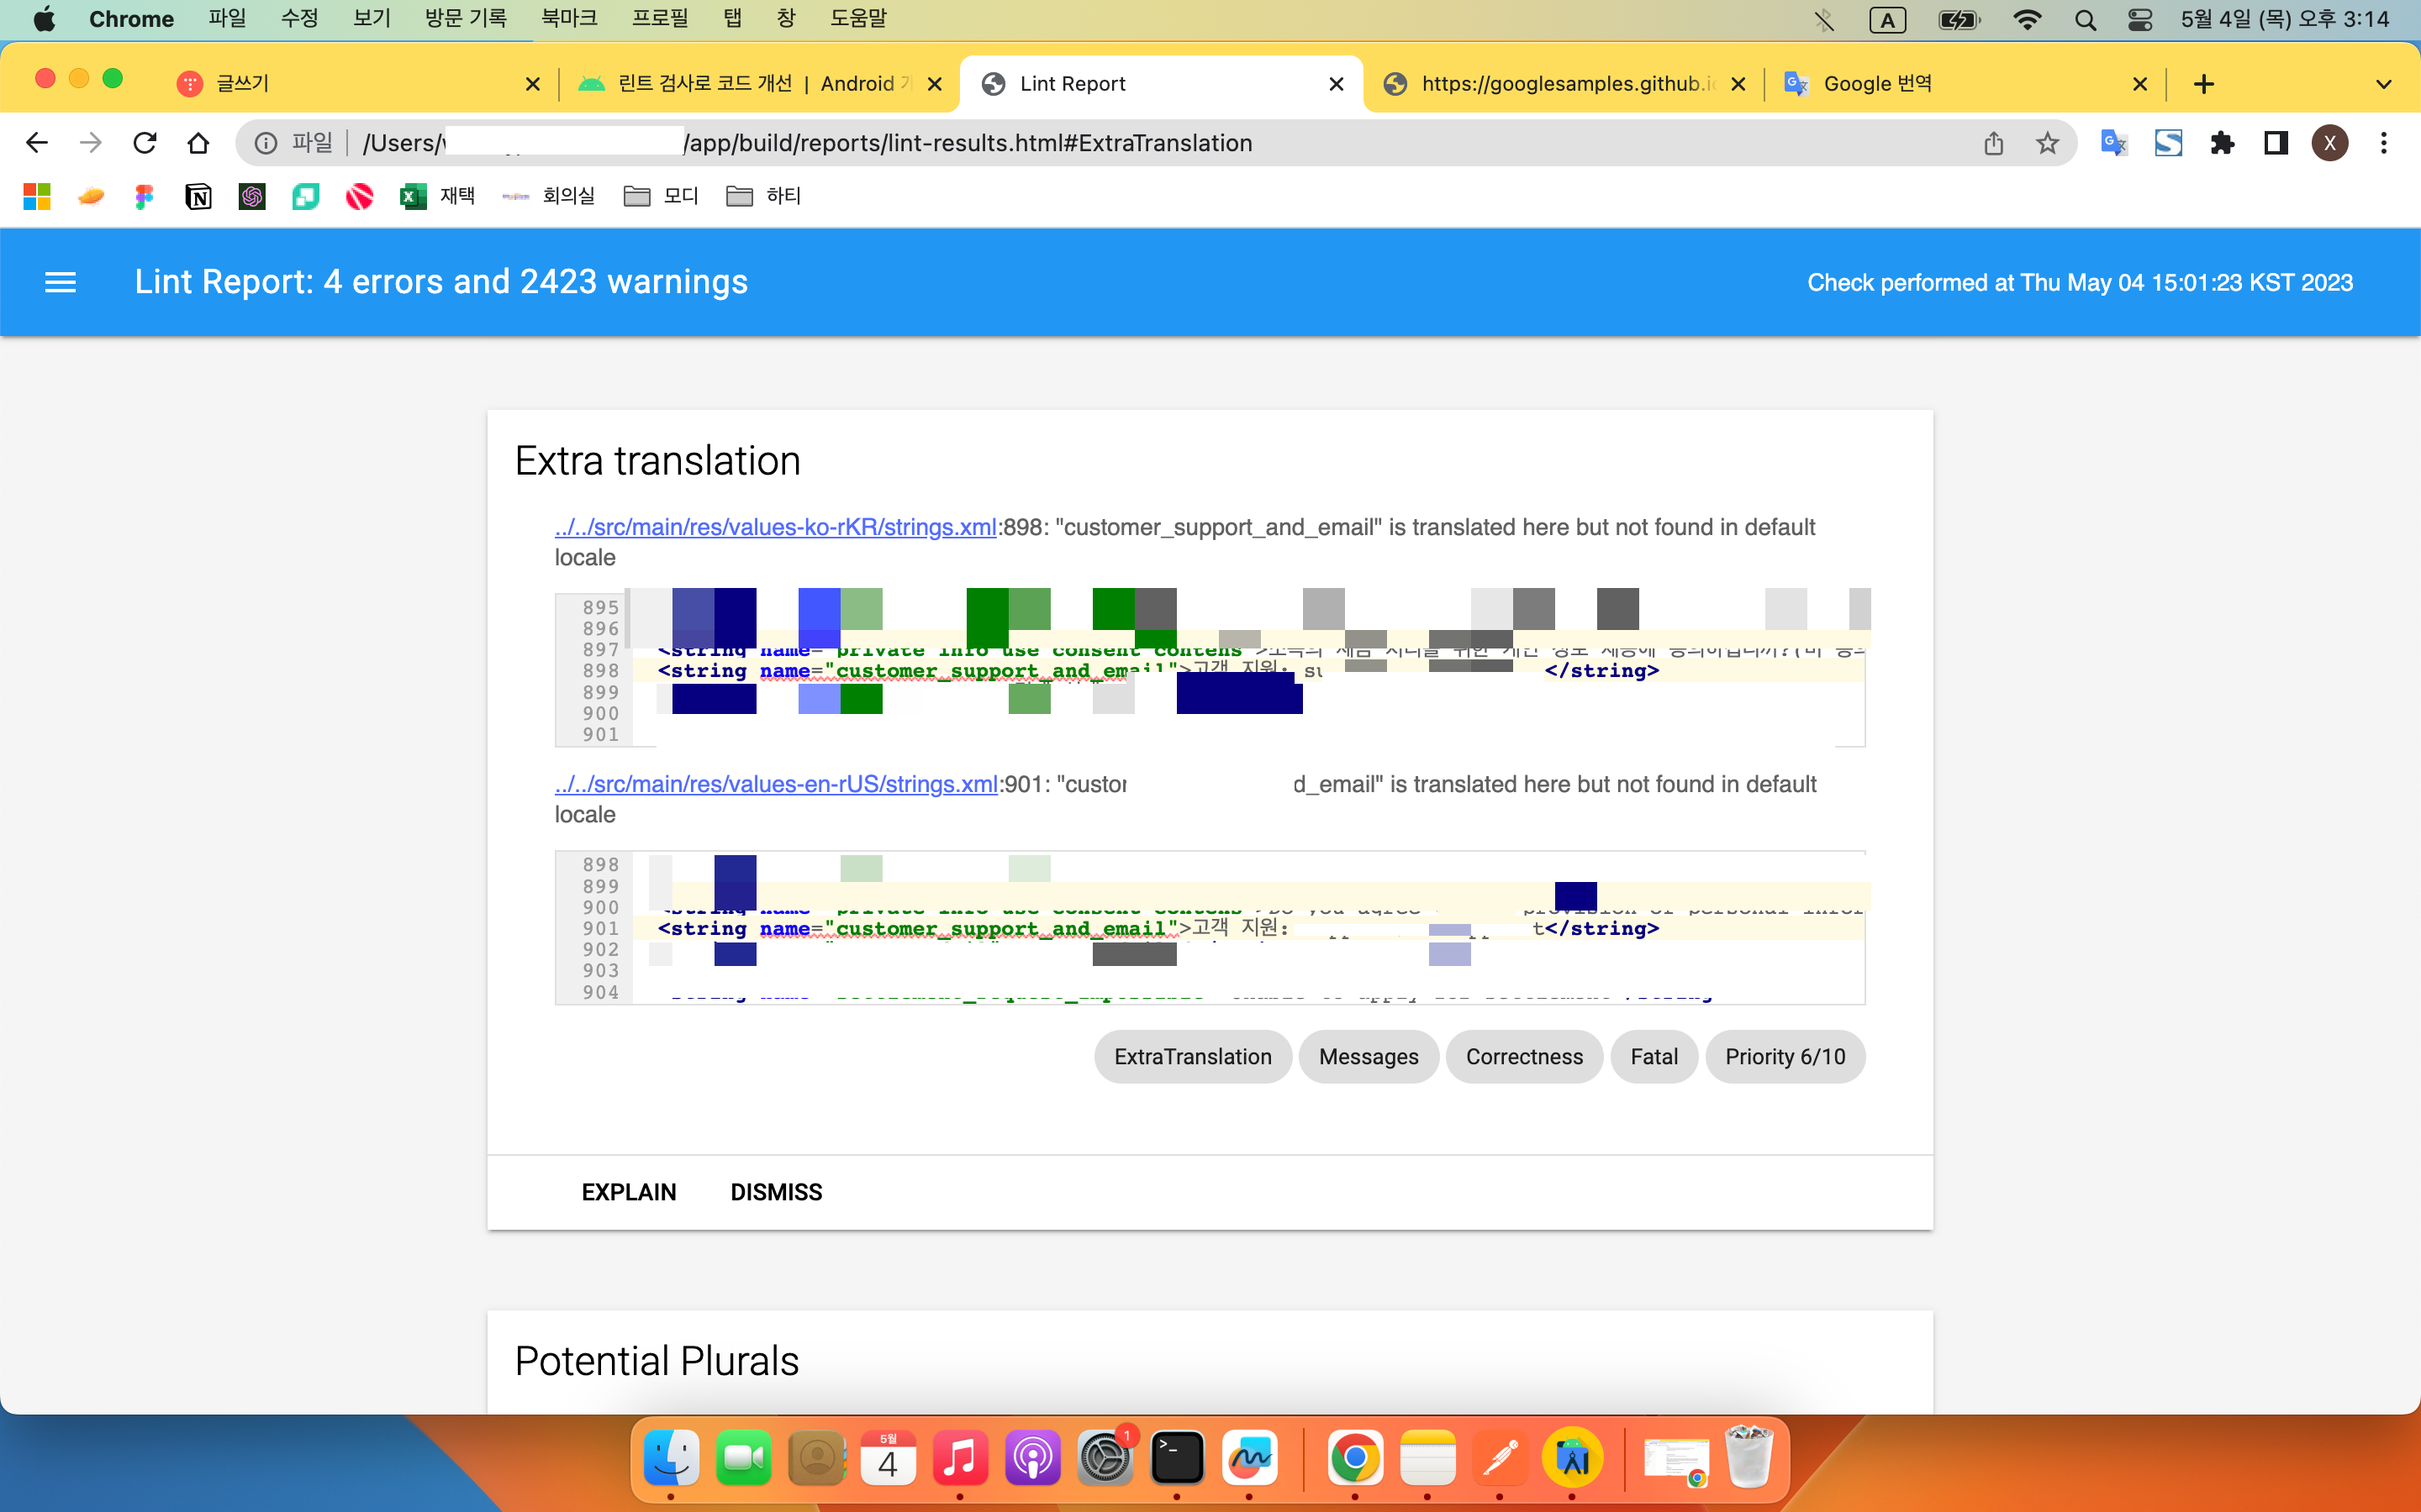
Task: Expand the tab search chevron
Action: click(2383, 84)
